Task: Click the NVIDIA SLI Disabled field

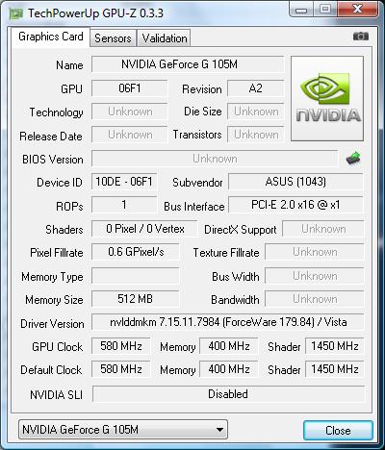Action: pyautogui.click(x=228, y=394)
